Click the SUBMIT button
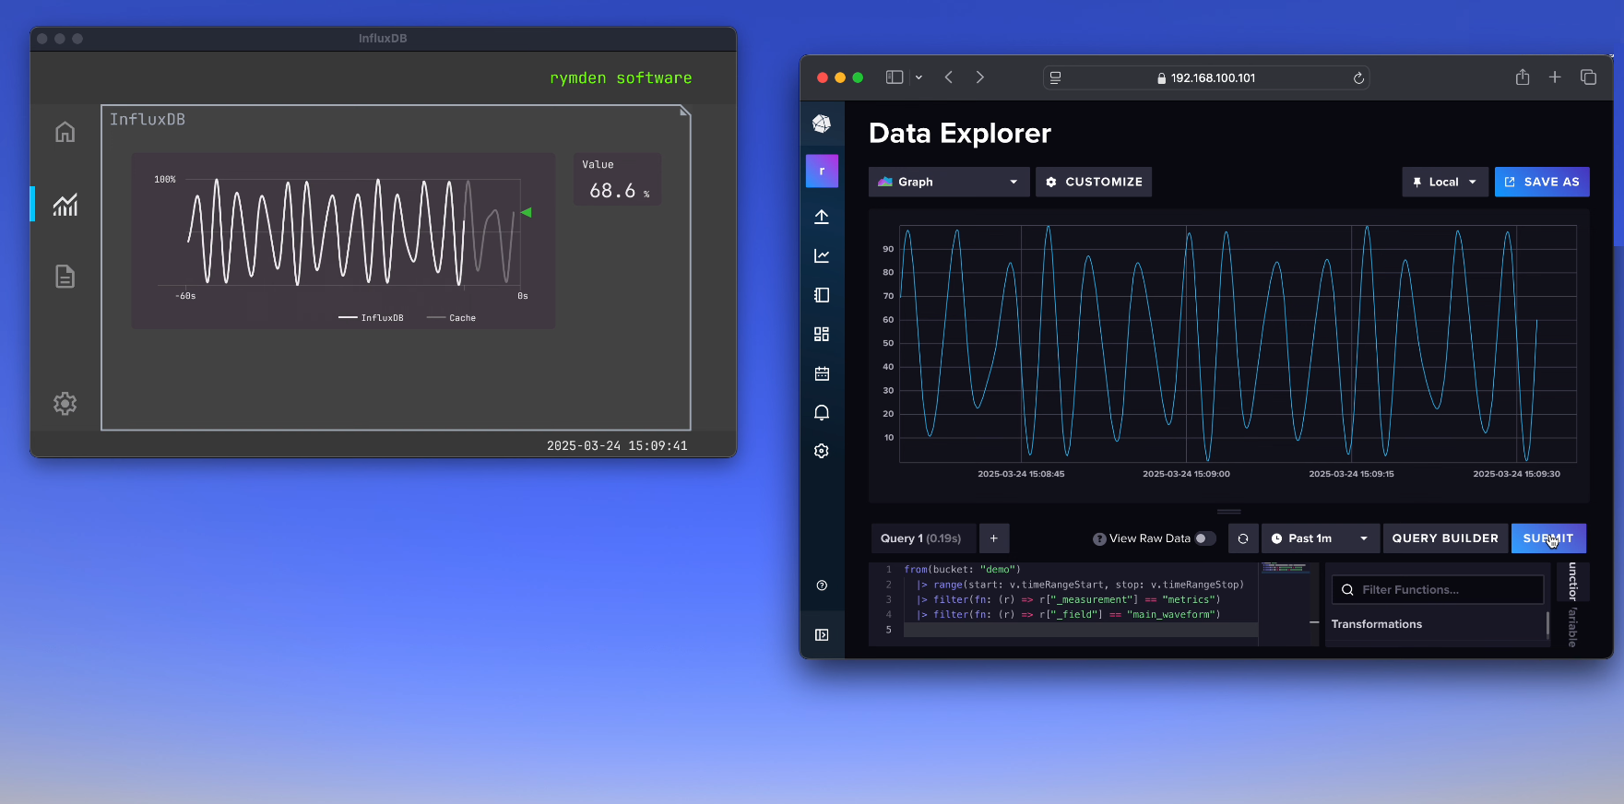 pos(1548,538)
